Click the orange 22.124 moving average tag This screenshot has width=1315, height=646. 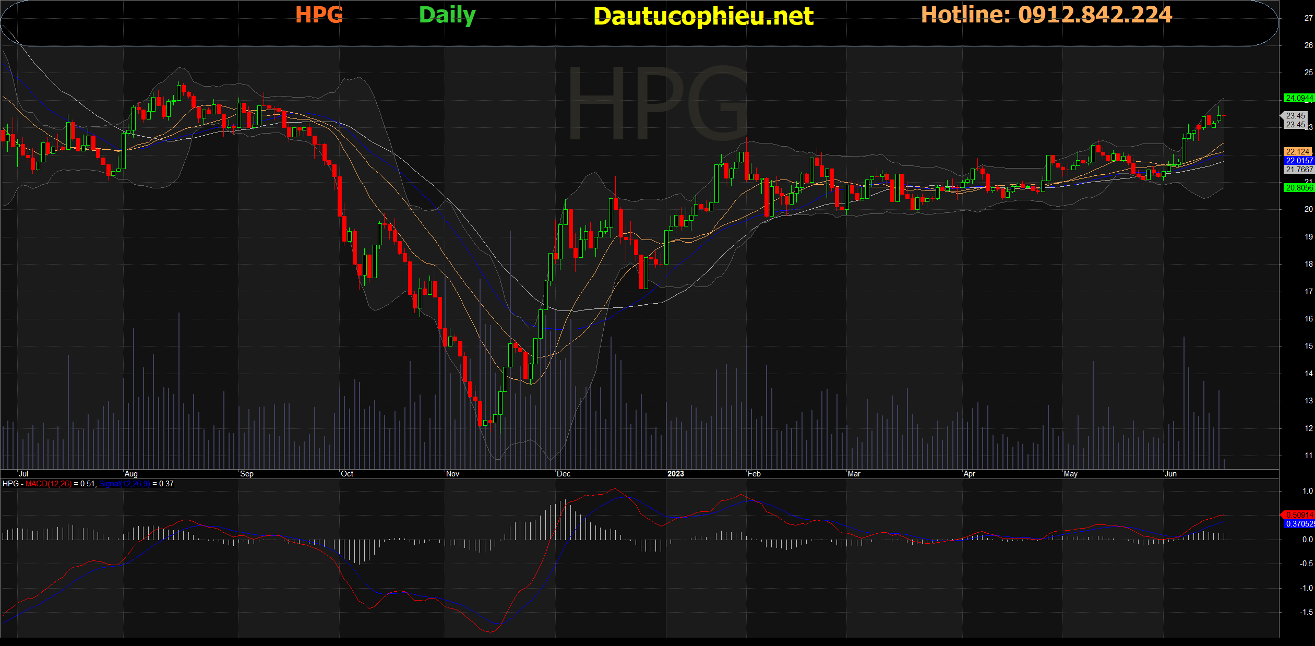[1298, 151]
